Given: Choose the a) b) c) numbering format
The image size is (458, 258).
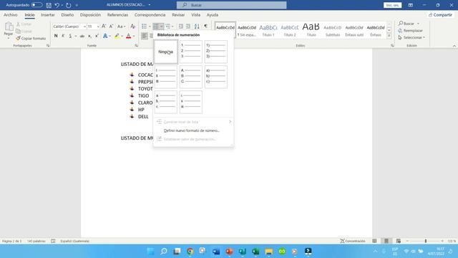Looking at the screenshot, I should [216, 77].
